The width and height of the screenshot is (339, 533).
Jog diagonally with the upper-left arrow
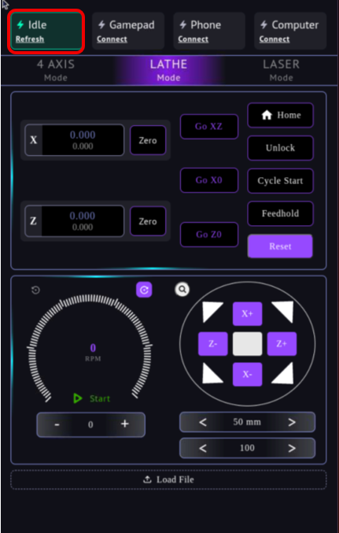coord(212,312)
